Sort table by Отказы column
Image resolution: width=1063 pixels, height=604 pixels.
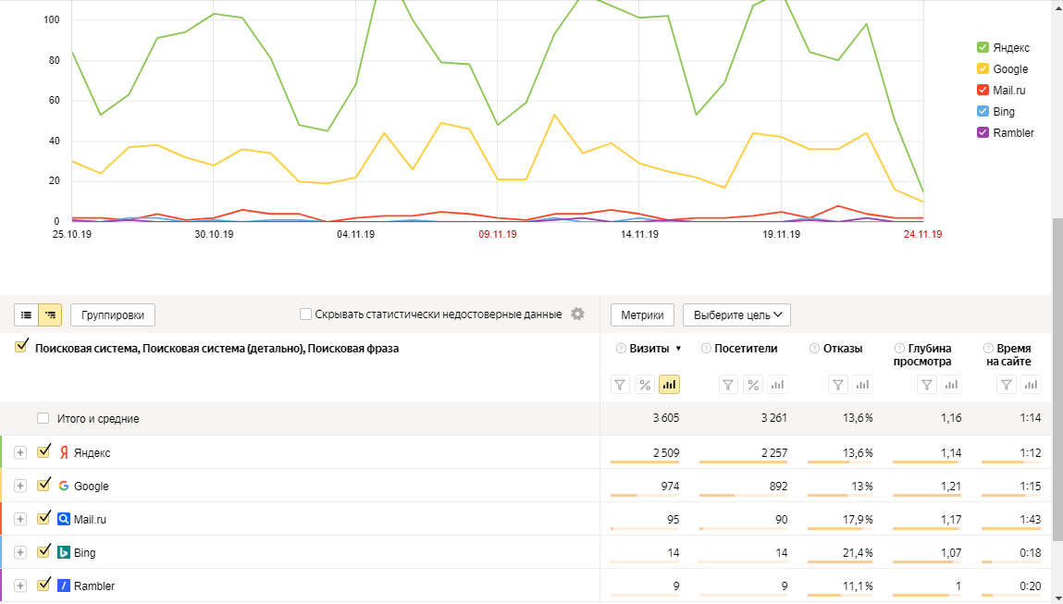tap(843, 349)
